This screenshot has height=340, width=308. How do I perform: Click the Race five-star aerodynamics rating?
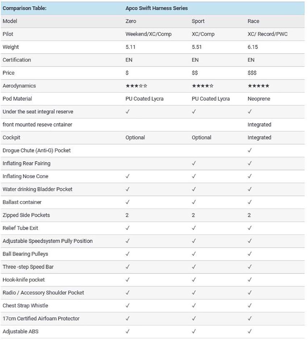tap(258, 86)
